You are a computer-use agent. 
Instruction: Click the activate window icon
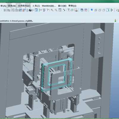(x=82, y=10)
